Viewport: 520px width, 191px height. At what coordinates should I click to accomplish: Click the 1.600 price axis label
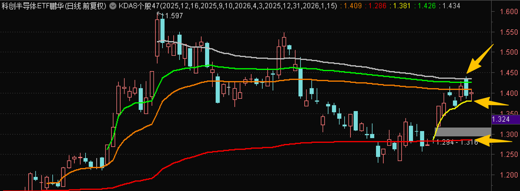pyautogui.click(x=509, y=12)
